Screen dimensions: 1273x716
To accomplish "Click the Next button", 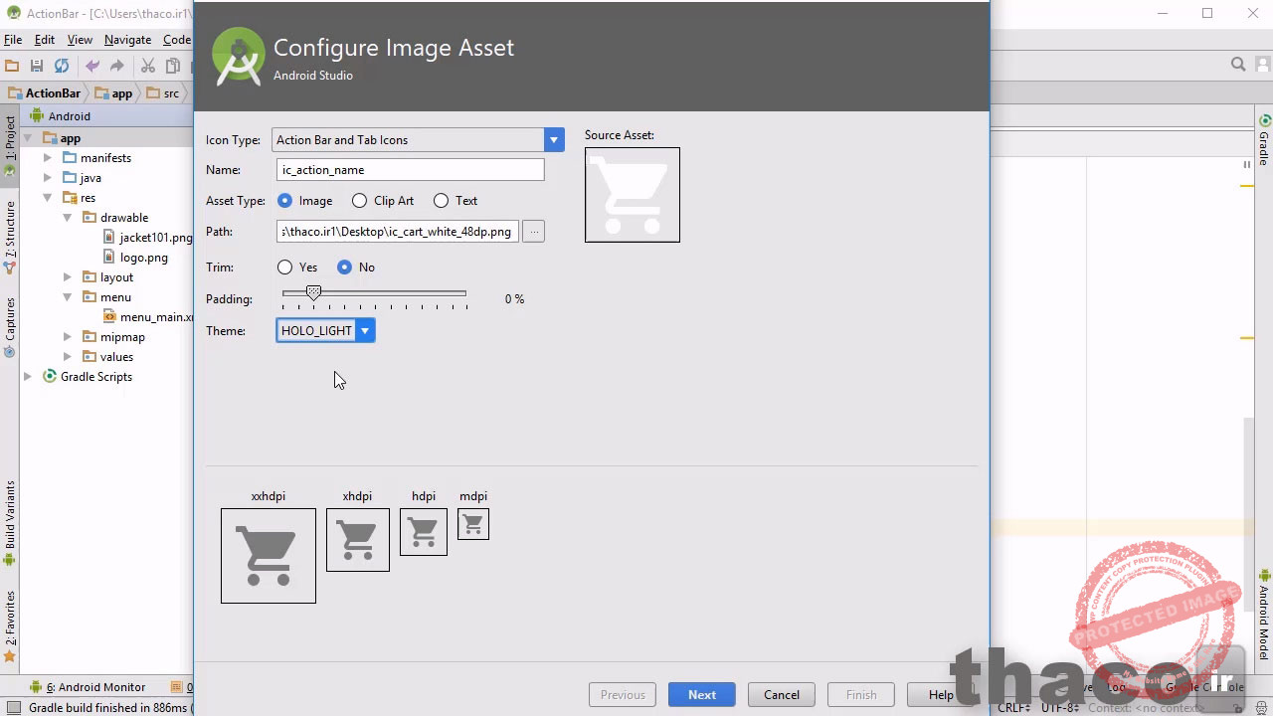I will pos(701,695).
